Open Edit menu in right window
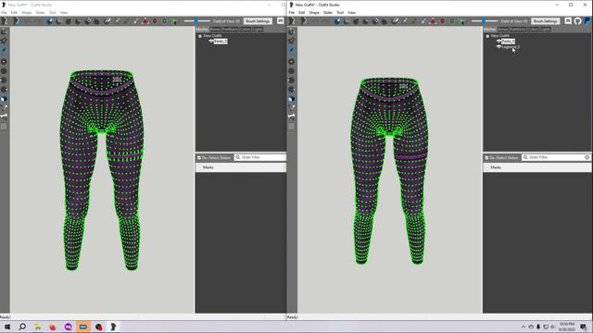Image resolution: width=593 pixels, height=333 pixels. (x=301, y=12)
